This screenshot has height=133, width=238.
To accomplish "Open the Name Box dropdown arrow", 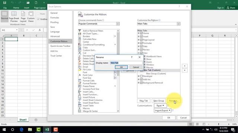I will [17, 30].
